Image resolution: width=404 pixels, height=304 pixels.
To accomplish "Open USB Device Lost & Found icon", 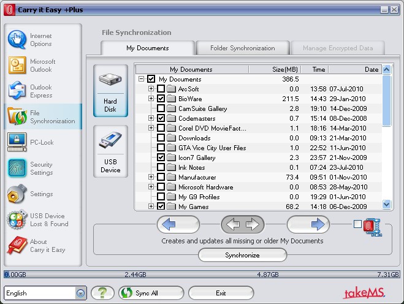I will point(17,219).
